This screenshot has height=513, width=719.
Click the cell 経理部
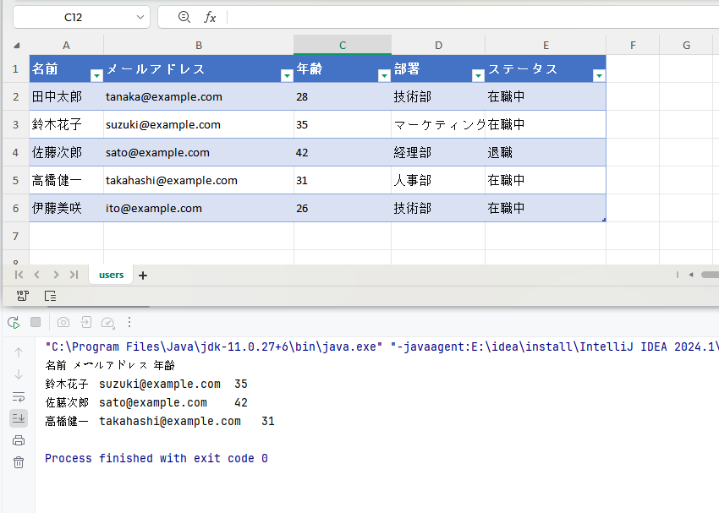438,152
